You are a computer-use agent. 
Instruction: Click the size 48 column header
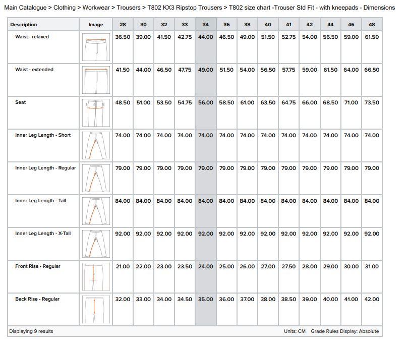pos(372,25)
